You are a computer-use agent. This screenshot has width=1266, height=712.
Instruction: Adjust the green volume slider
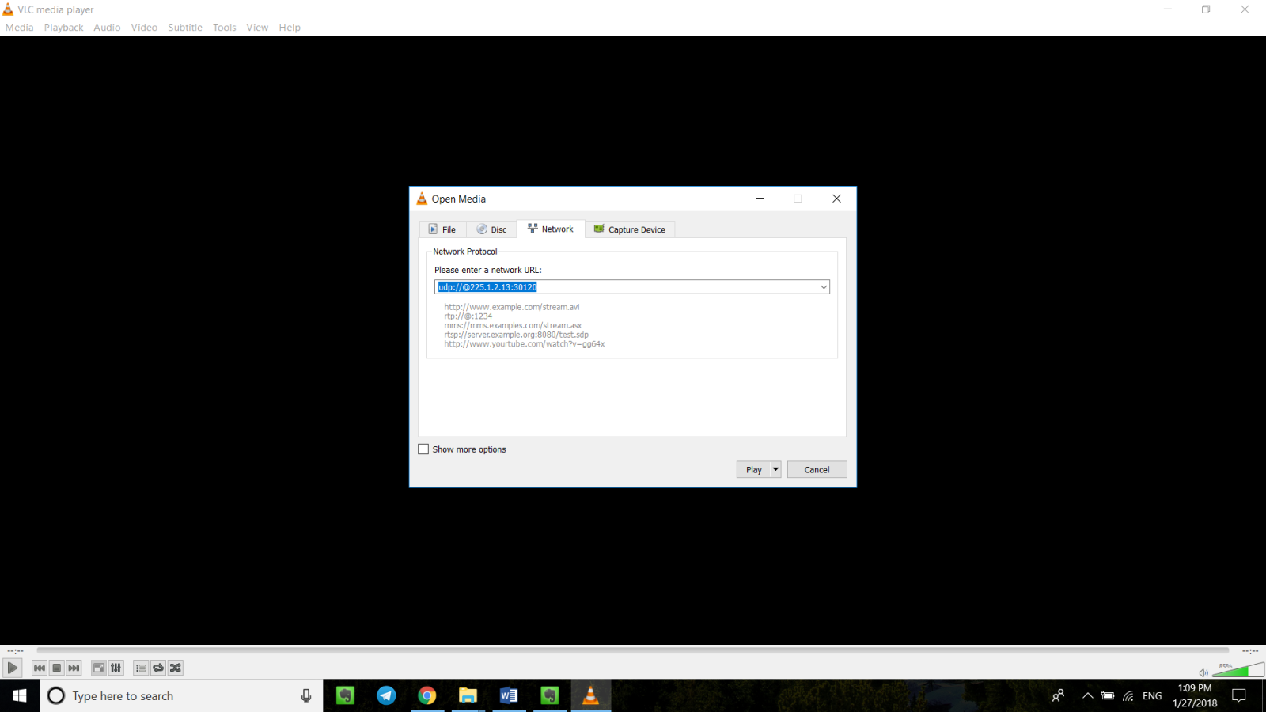click(1238, 670)
